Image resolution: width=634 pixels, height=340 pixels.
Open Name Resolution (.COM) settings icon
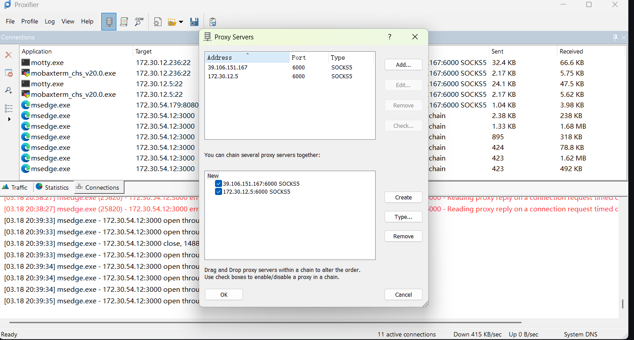coord(139,22)
